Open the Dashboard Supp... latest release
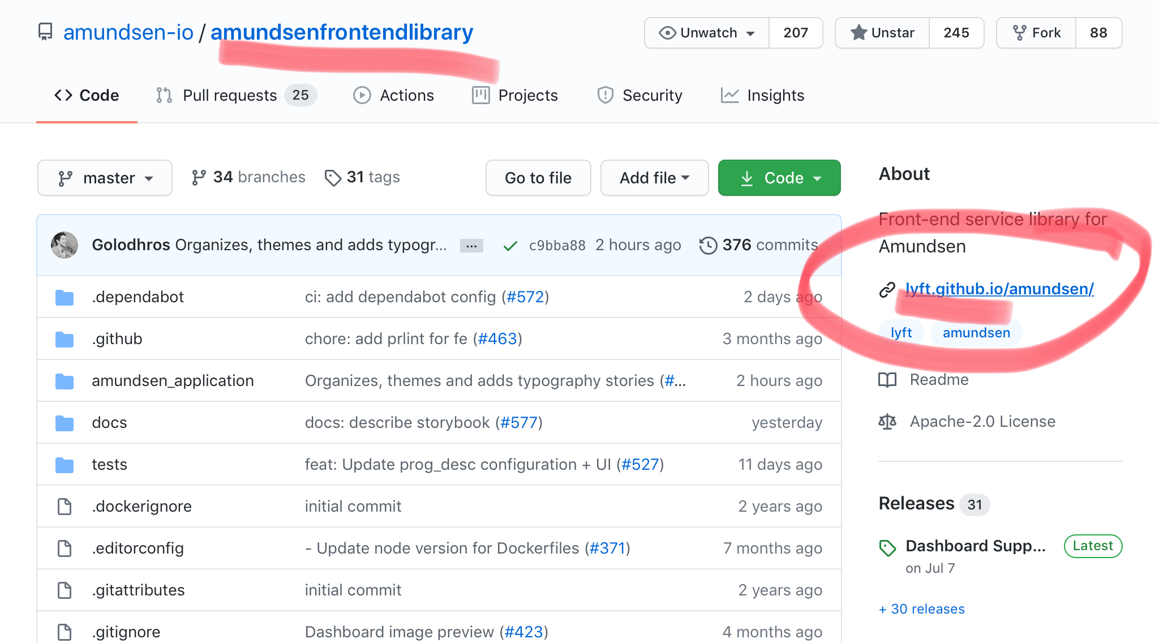Screen dimensions: 1159x643 pos(976,546)
